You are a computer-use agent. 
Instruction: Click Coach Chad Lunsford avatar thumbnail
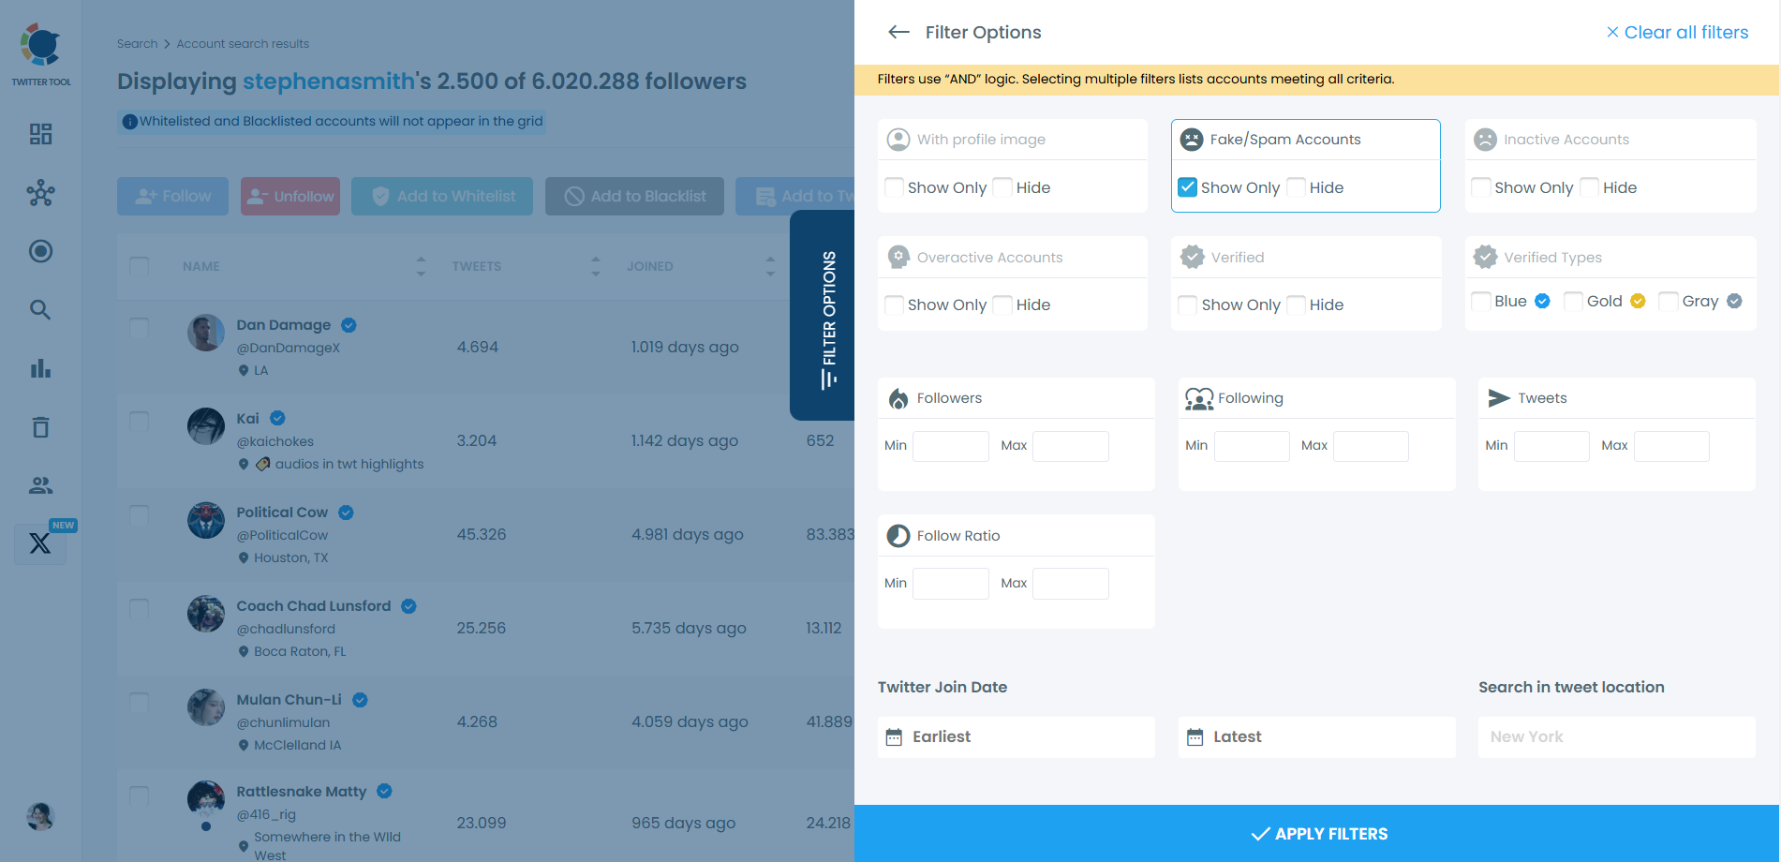coord(206,614)
